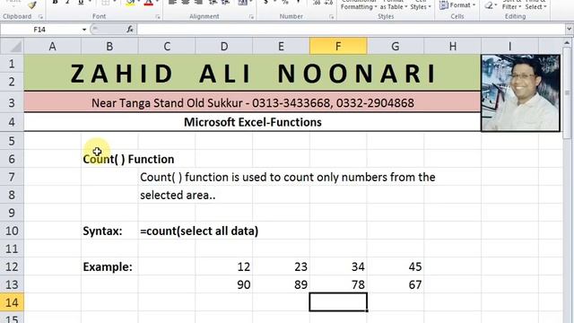This screenshot has width=574, height=323.
Task: Apply Accounting currency number format
Action: [x=266, y=3]
